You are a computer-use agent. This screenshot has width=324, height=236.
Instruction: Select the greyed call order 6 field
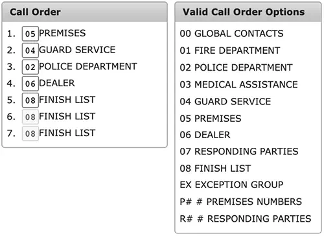(x=30, y=117)
